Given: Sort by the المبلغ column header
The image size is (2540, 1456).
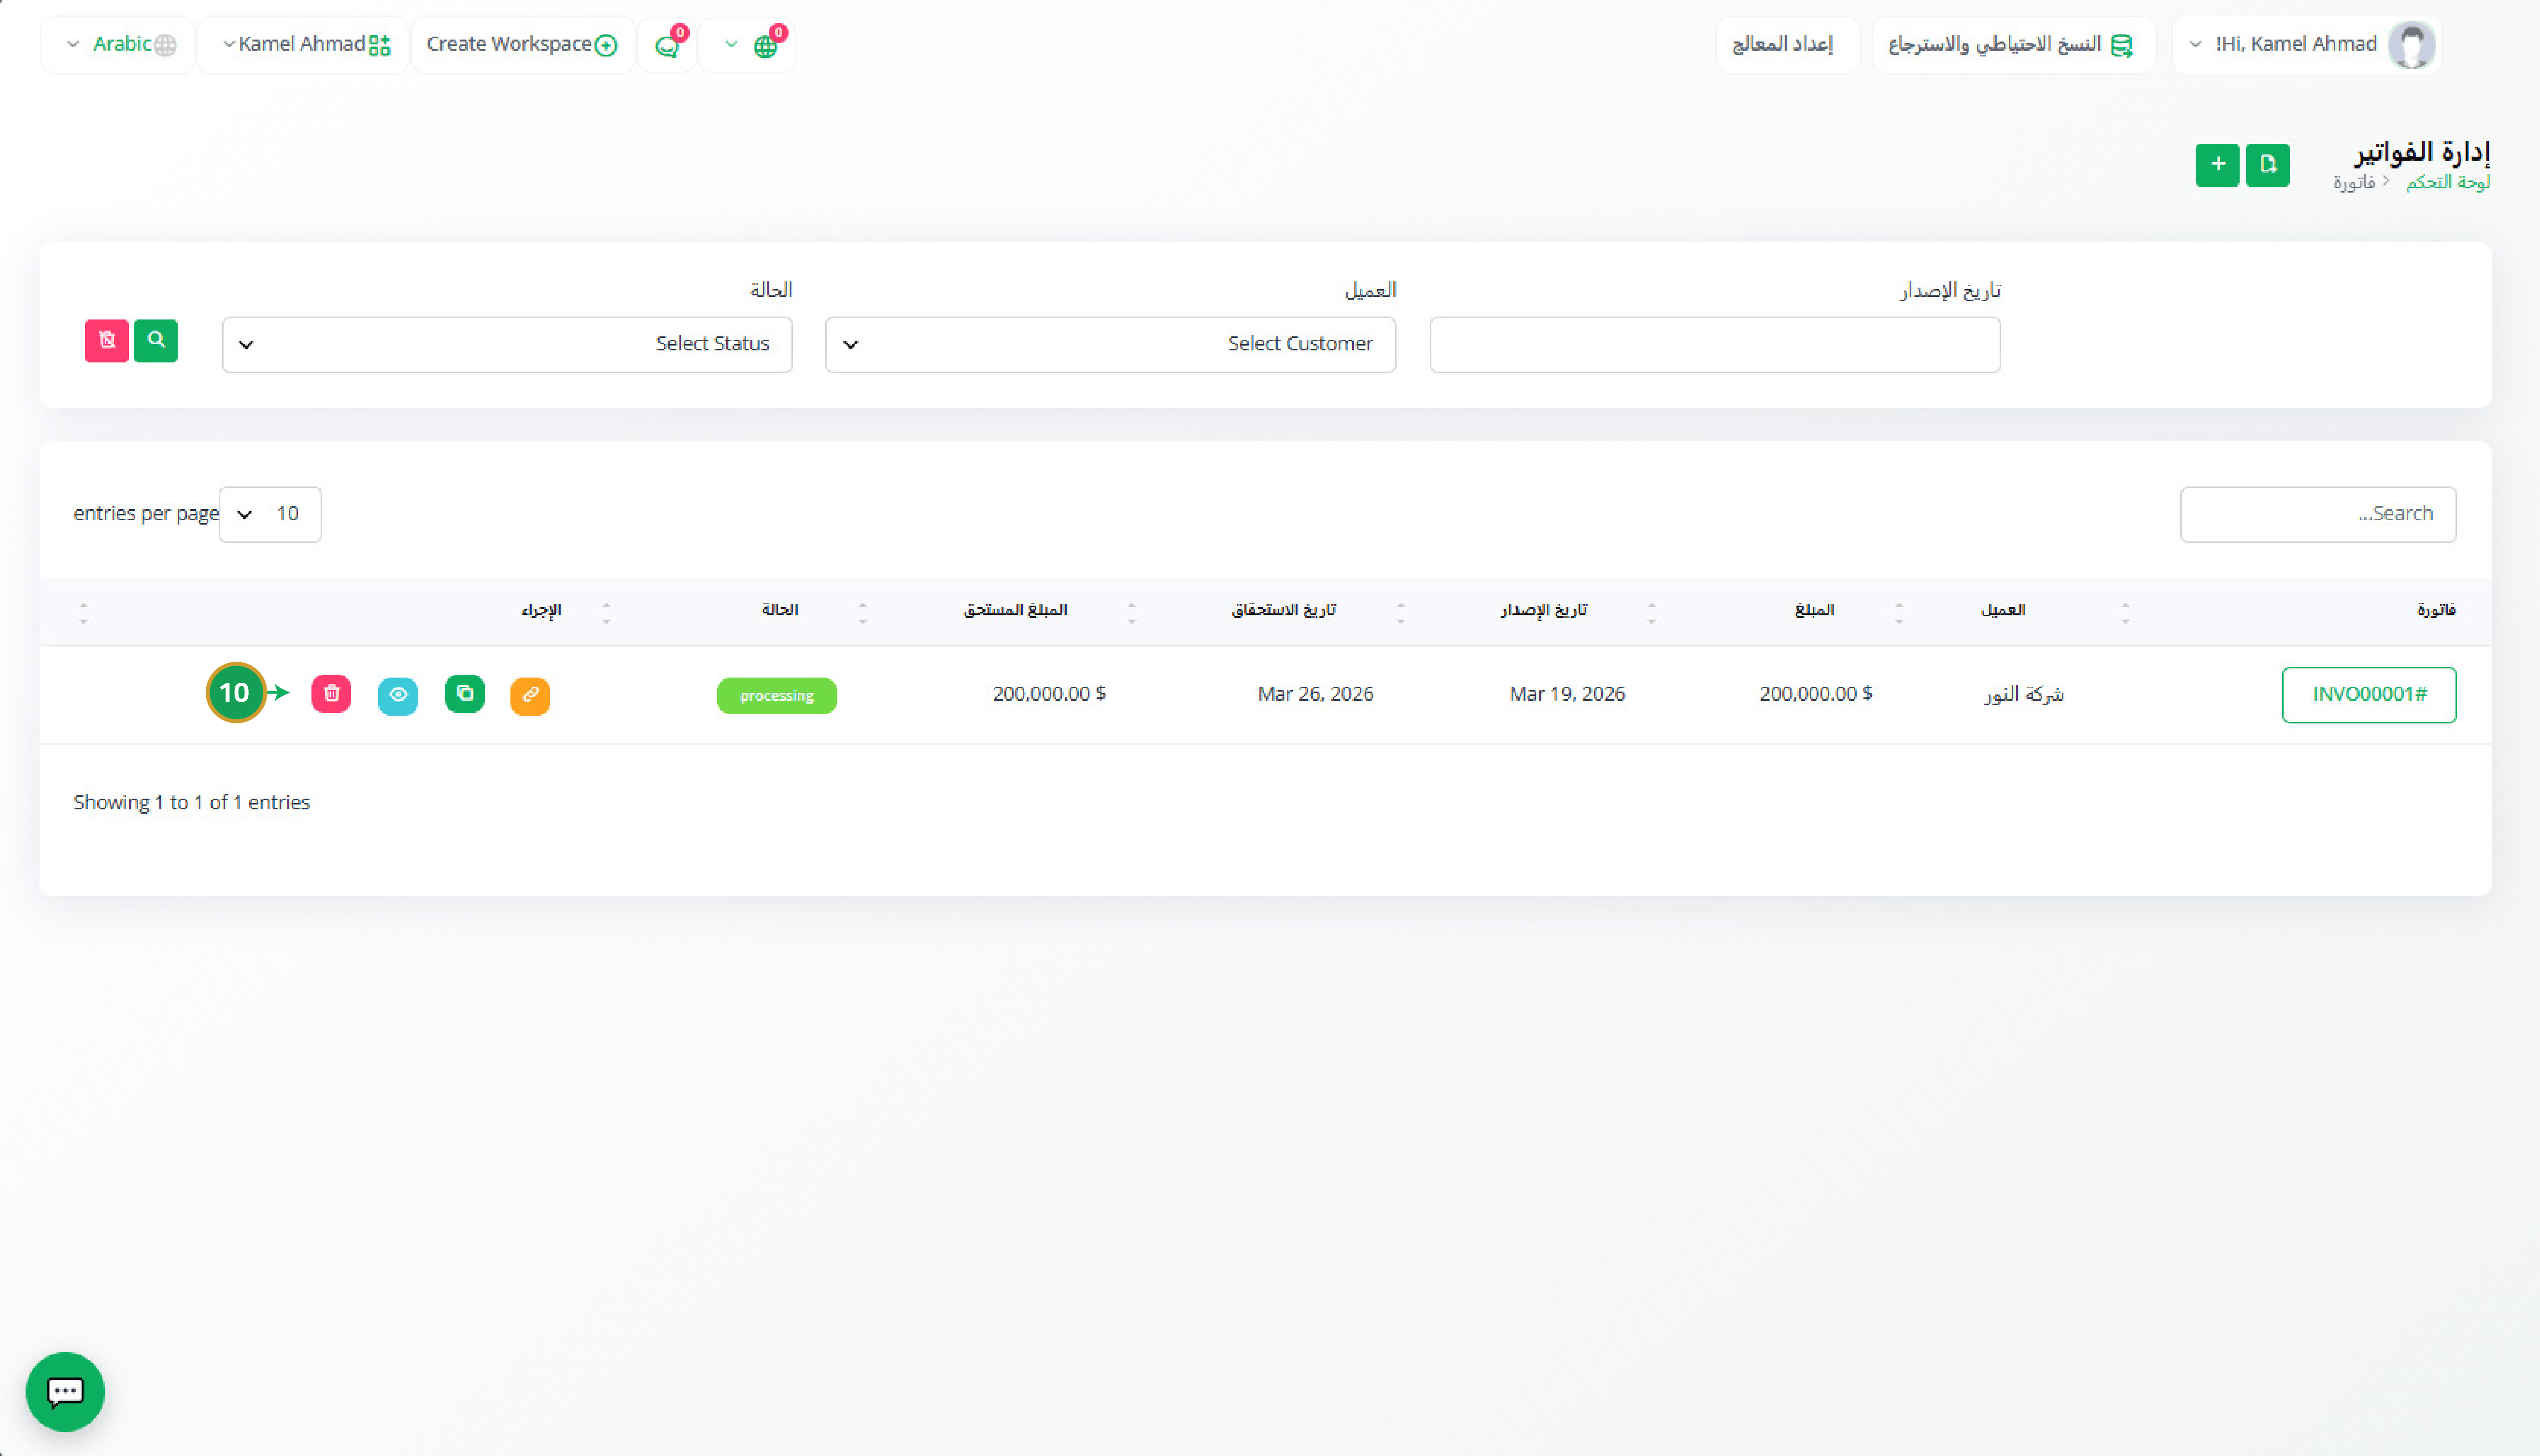Looking at the screenshot, I should point(1814,610).
